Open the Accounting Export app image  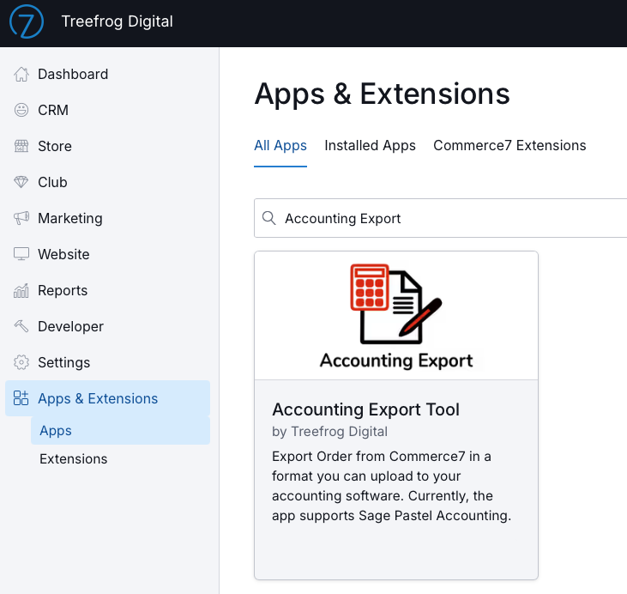396,315
